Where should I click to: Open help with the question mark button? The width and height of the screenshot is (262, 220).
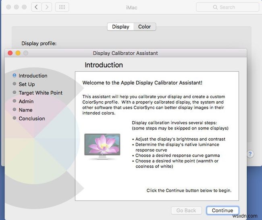click(250, 154)
